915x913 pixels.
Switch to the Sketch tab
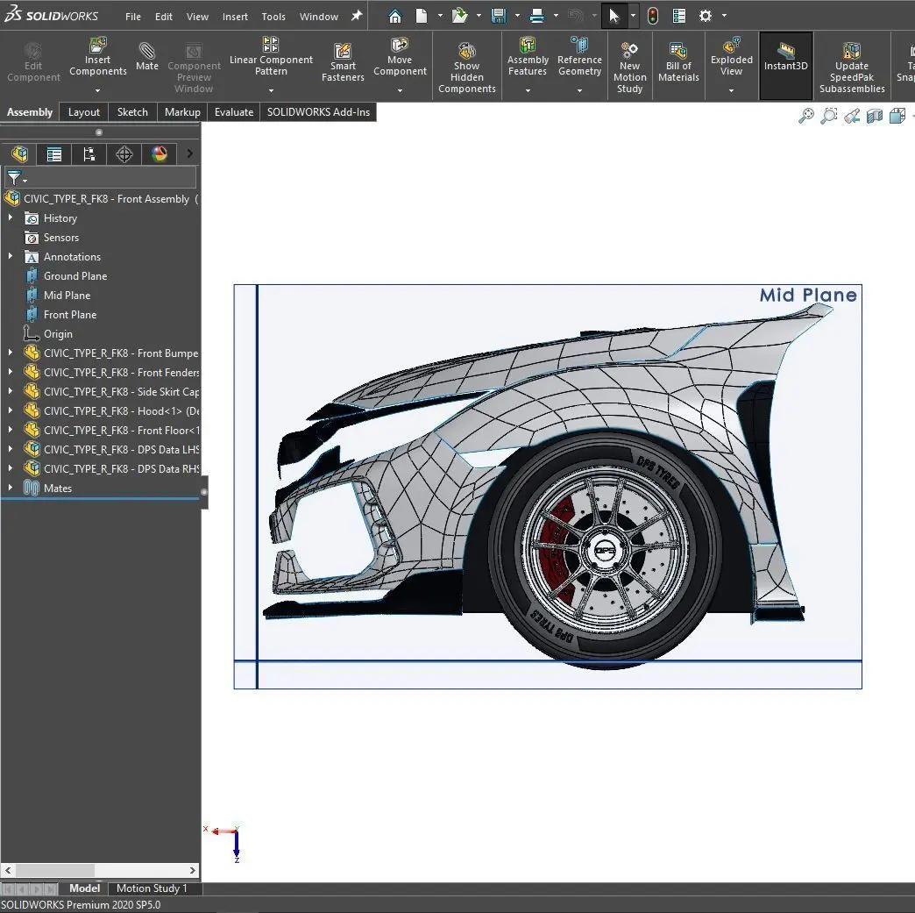pos(132,112)
